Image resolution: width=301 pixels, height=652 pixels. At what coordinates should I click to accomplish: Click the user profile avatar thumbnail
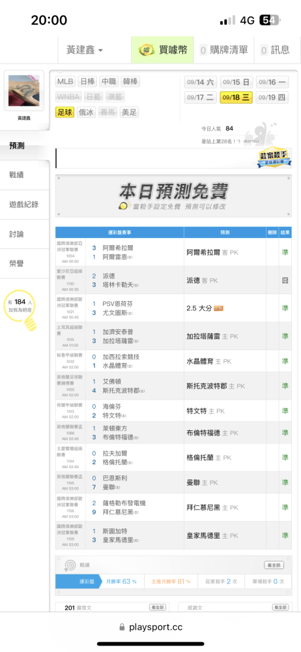point(23,91)
